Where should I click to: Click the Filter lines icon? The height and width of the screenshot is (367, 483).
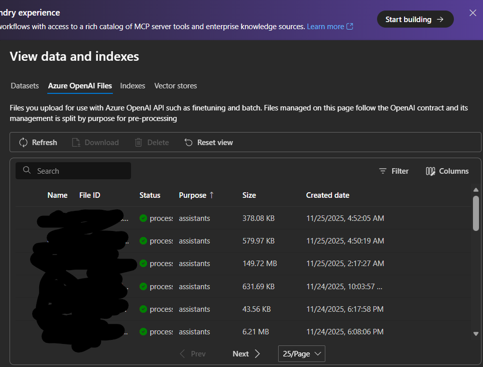tap(383, 171)
